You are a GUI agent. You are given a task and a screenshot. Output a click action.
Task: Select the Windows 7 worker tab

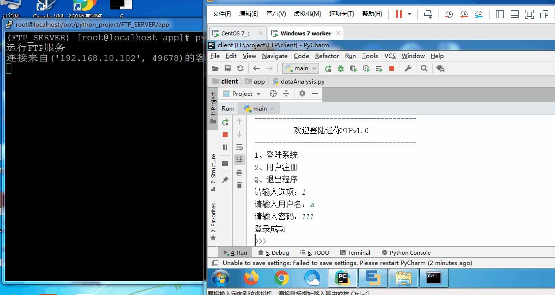click(306, 33)
